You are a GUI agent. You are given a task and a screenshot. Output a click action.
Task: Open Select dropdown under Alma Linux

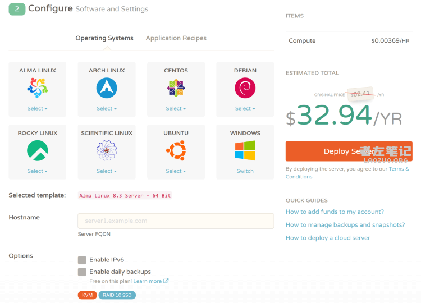point(38,109)
